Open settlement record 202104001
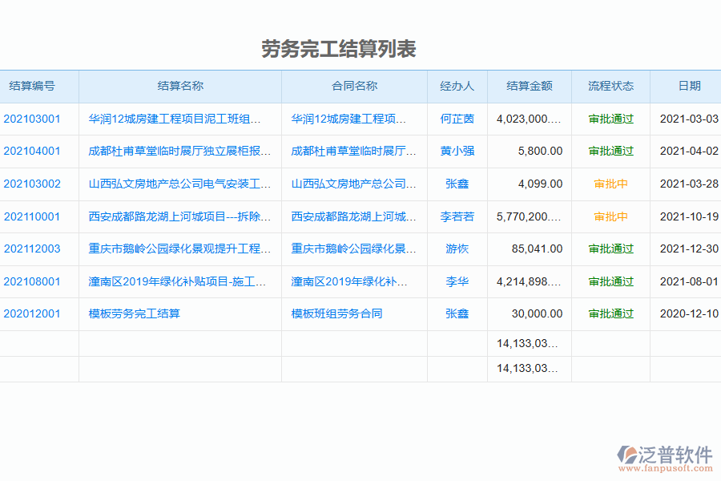Screen dimensions: 721x481 click(x=32, y=151)
